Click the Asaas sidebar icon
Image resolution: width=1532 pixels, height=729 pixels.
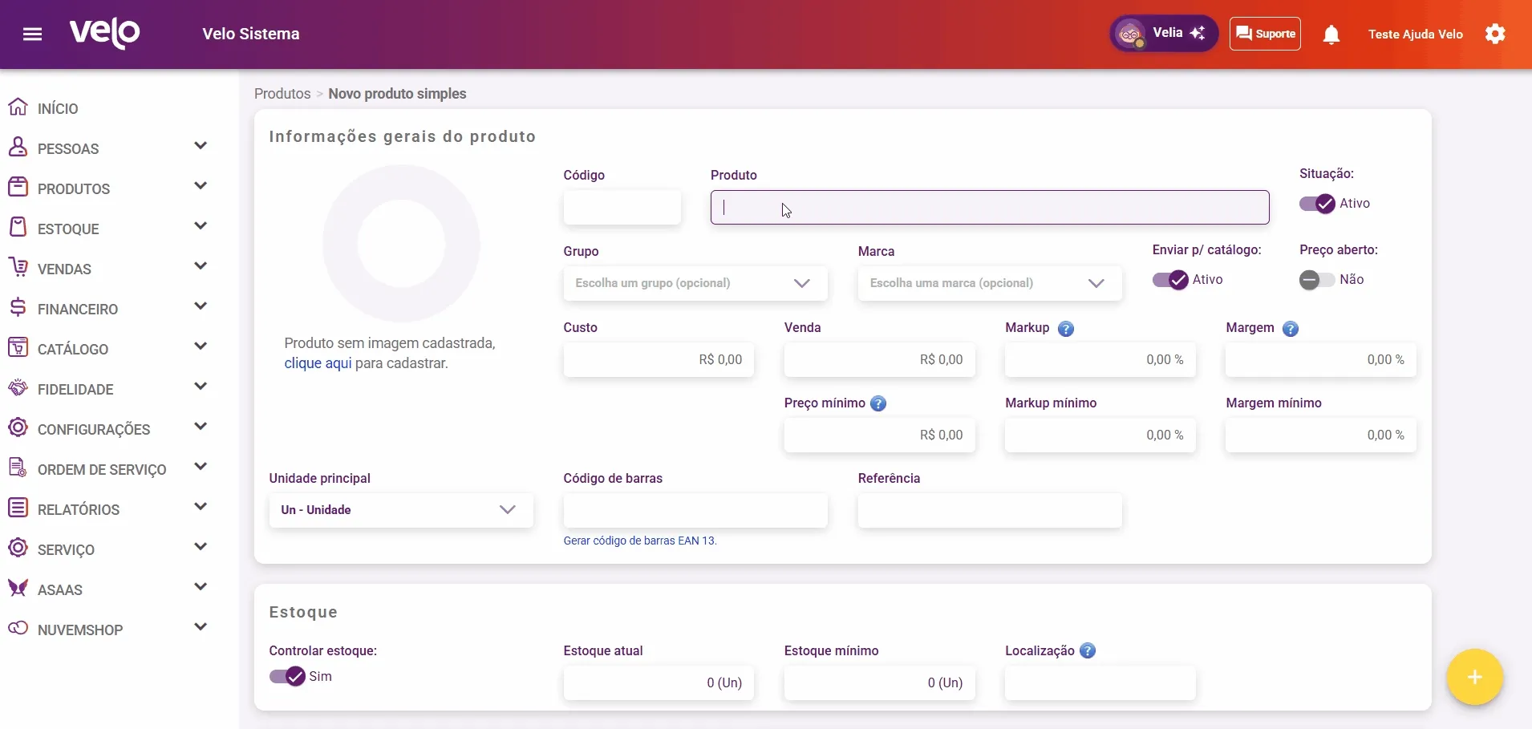tap(18, 589)
